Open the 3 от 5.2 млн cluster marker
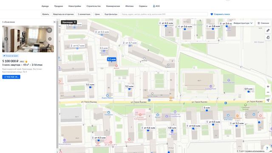 (237, 123)
